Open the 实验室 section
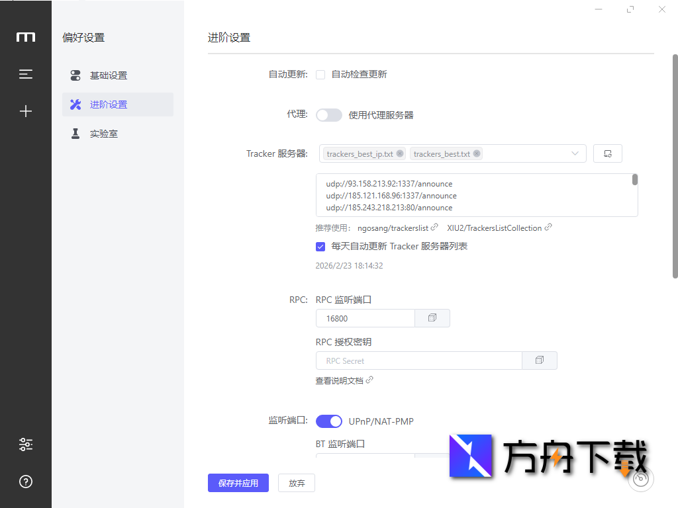This screenshot has height=508, width=678. coord(104,133)
